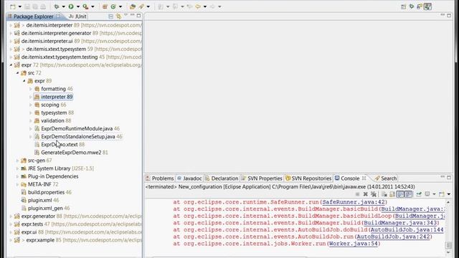Expand the src-gen folder
Image resolution: width=459 pixels, height=258 pixels.
(17, 161)
